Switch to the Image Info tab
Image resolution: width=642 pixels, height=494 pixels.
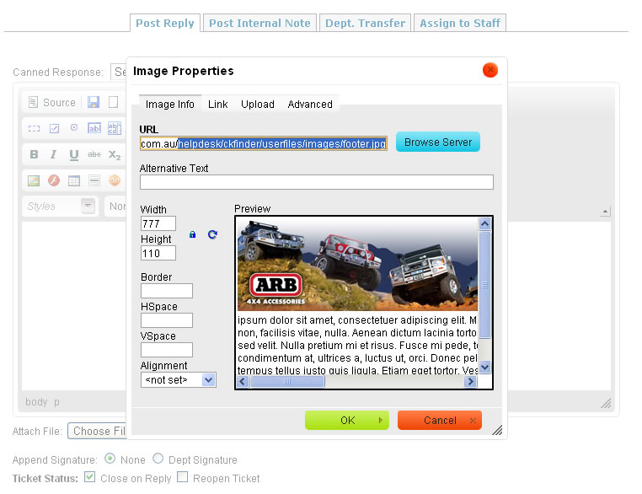point(170,105)
